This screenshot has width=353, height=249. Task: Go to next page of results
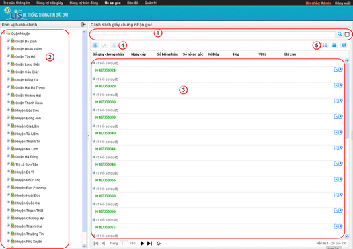tap(142, 243)
